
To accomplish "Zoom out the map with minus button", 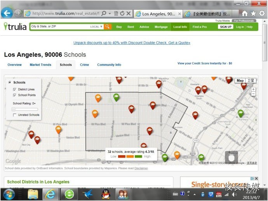I will coord(253,94).
